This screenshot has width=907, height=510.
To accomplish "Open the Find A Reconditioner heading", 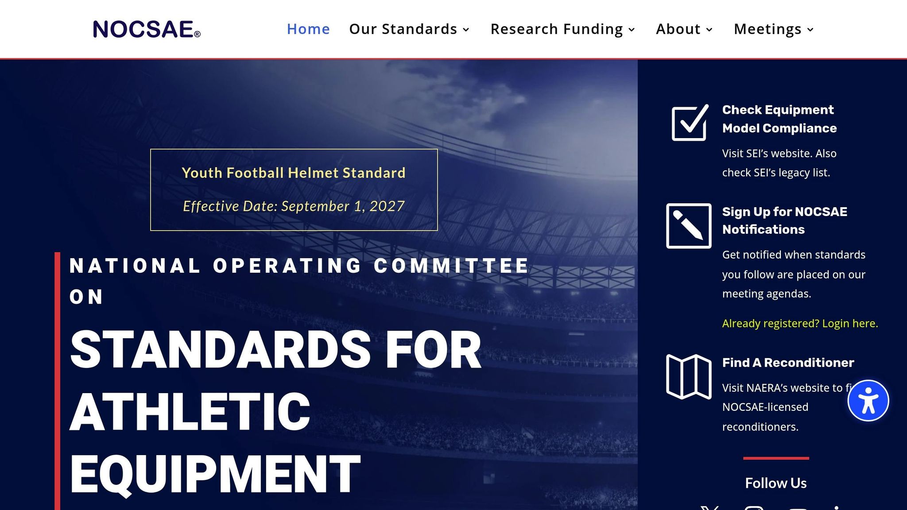I will (x=788, y=363).
